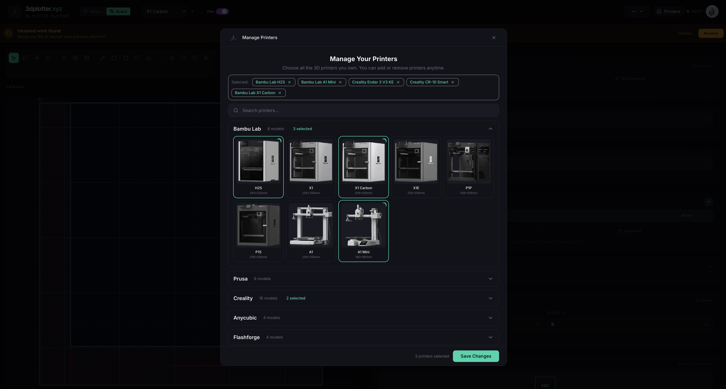Screen dimensions: 726x389
Task: Deselect the H2S printer card
Action: tap(258, 167)
